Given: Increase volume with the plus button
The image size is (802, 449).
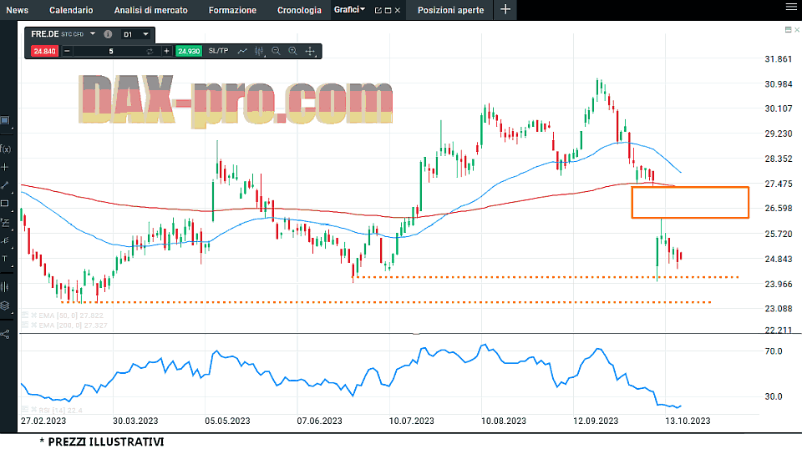Looking at the screenshot, I should (x=166, y=51).
